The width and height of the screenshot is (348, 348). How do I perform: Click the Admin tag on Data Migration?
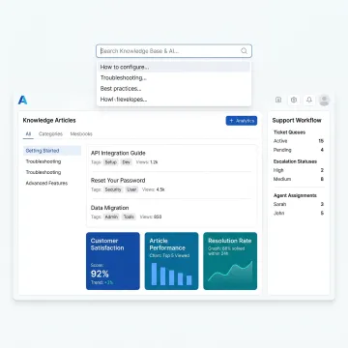pos(111,217)
